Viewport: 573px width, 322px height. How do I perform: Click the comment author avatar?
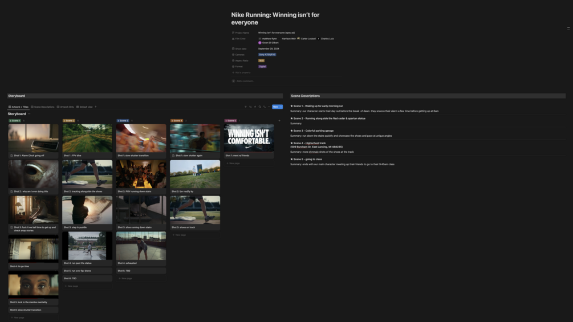234,81
